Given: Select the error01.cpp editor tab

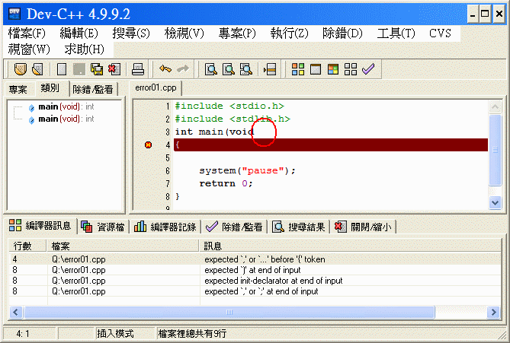Looking at the screenshot, I should click(x=156, y=87).
